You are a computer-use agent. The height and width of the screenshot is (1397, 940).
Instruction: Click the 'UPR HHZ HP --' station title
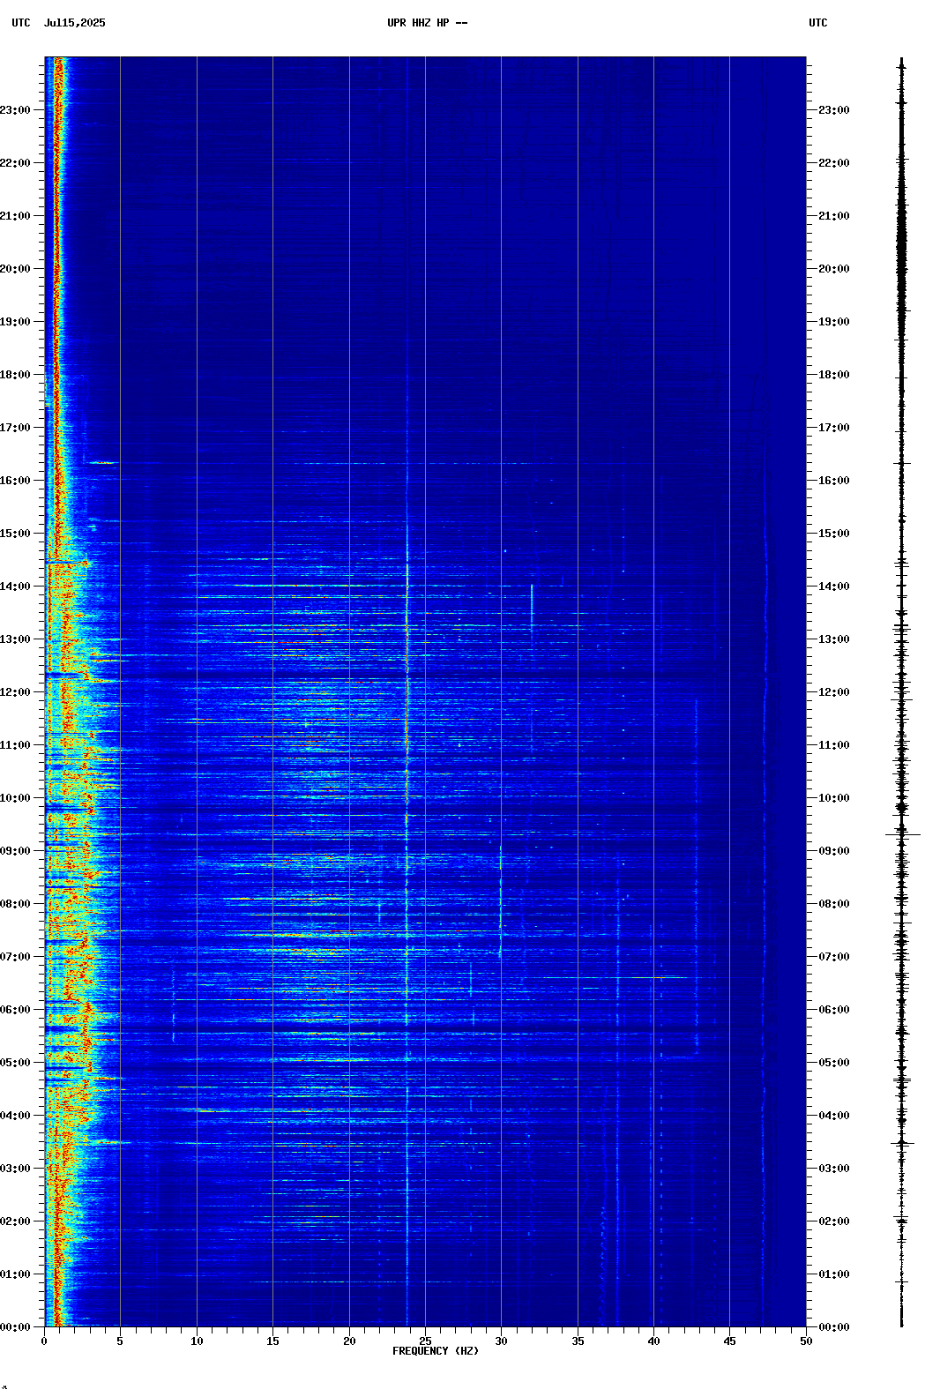(x=428, y=23)
